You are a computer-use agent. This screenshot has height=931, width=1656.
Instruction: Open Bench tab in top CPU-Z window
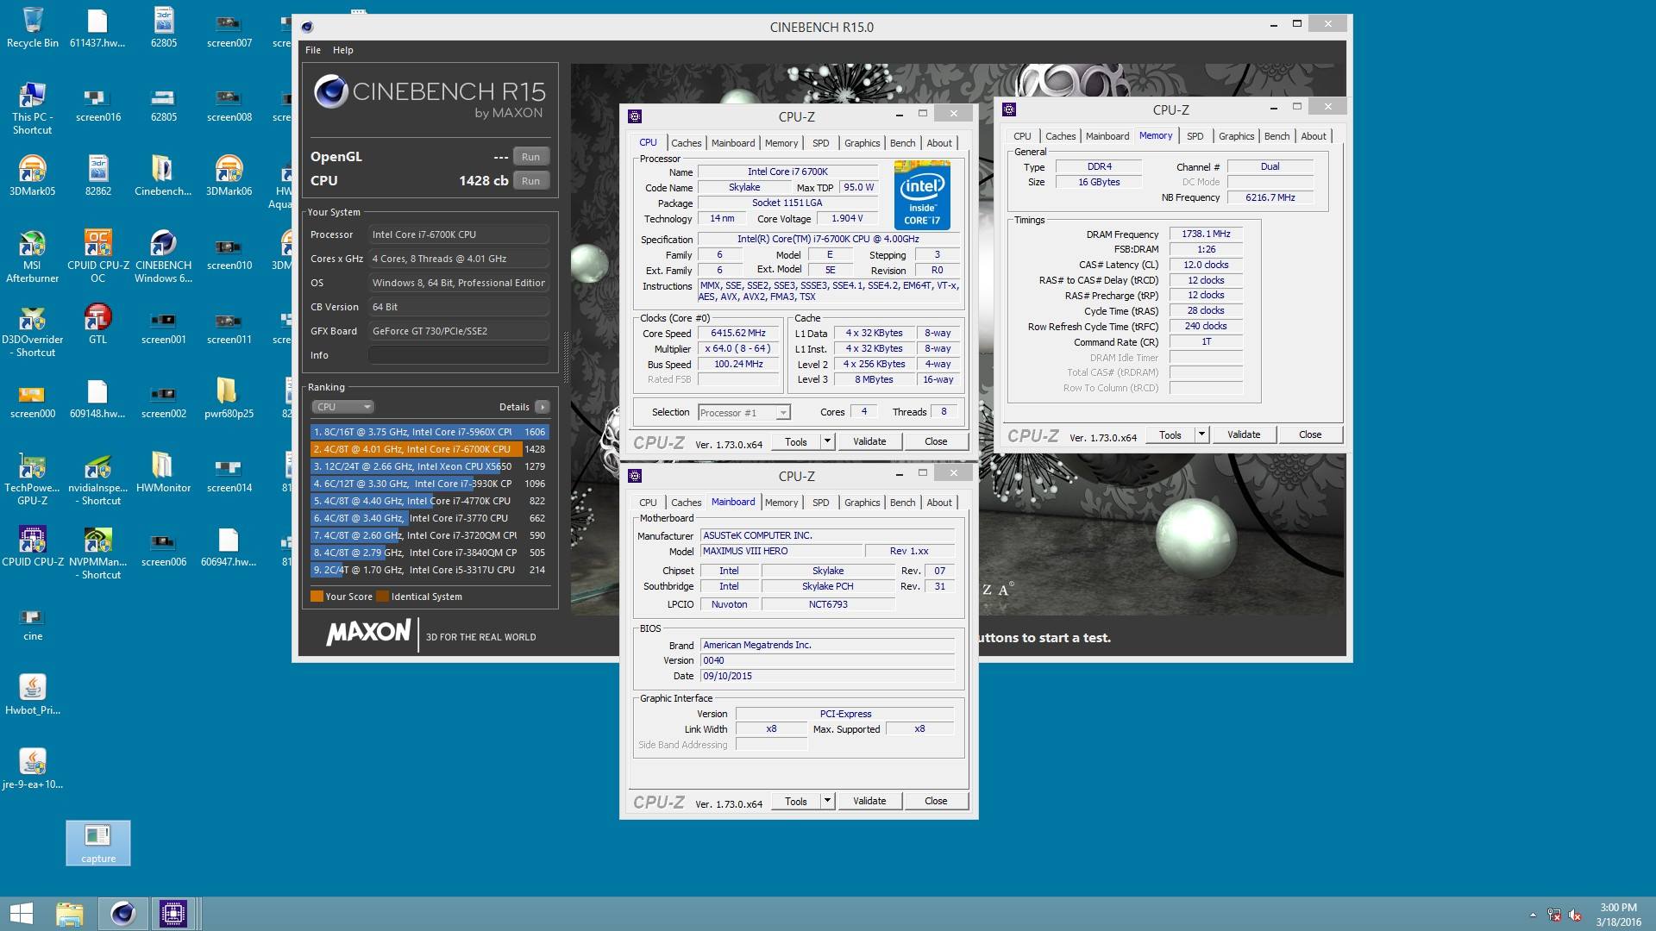(x=902, y=143)
